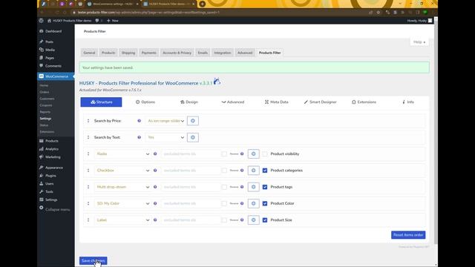Click the WordPress logo in admin bar
Screen dimensions: 475x267
pos(42,21)
